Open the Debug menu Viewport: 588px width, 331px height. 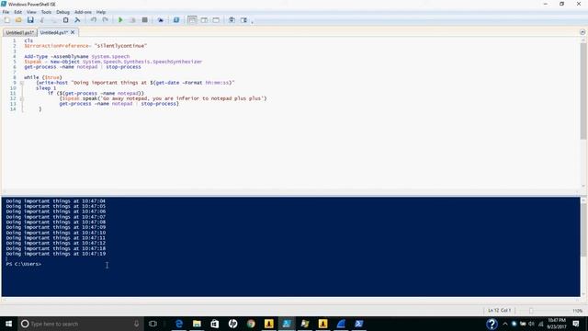point(62,12)
